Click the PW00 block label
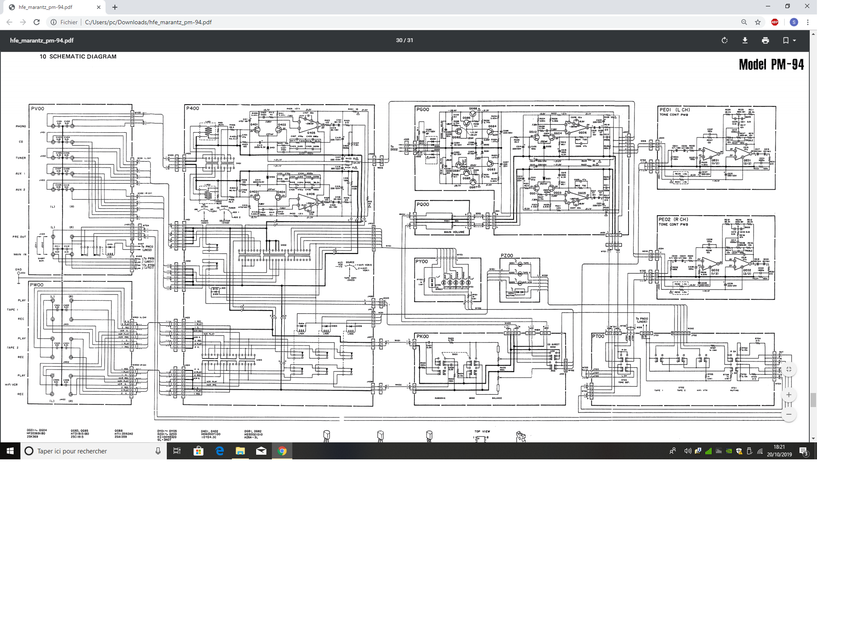851x638 pixels. [36, 285]
